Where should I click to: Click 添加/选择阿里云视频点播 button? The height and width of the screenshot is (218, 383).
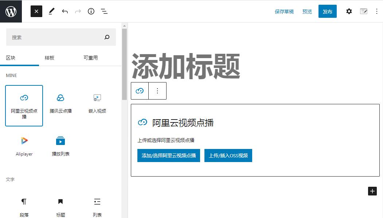click(x=168, y=156)
